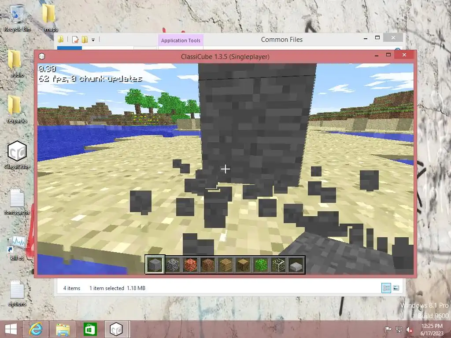Click the Common Files window title
Viewport: 451px width, 338px height.
281,39
